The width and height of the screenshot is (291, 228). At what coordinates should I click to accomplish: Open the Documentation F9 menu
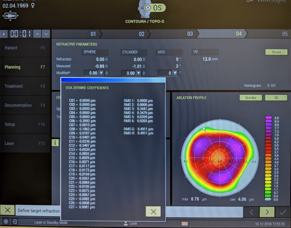click(x=25, y=105)
